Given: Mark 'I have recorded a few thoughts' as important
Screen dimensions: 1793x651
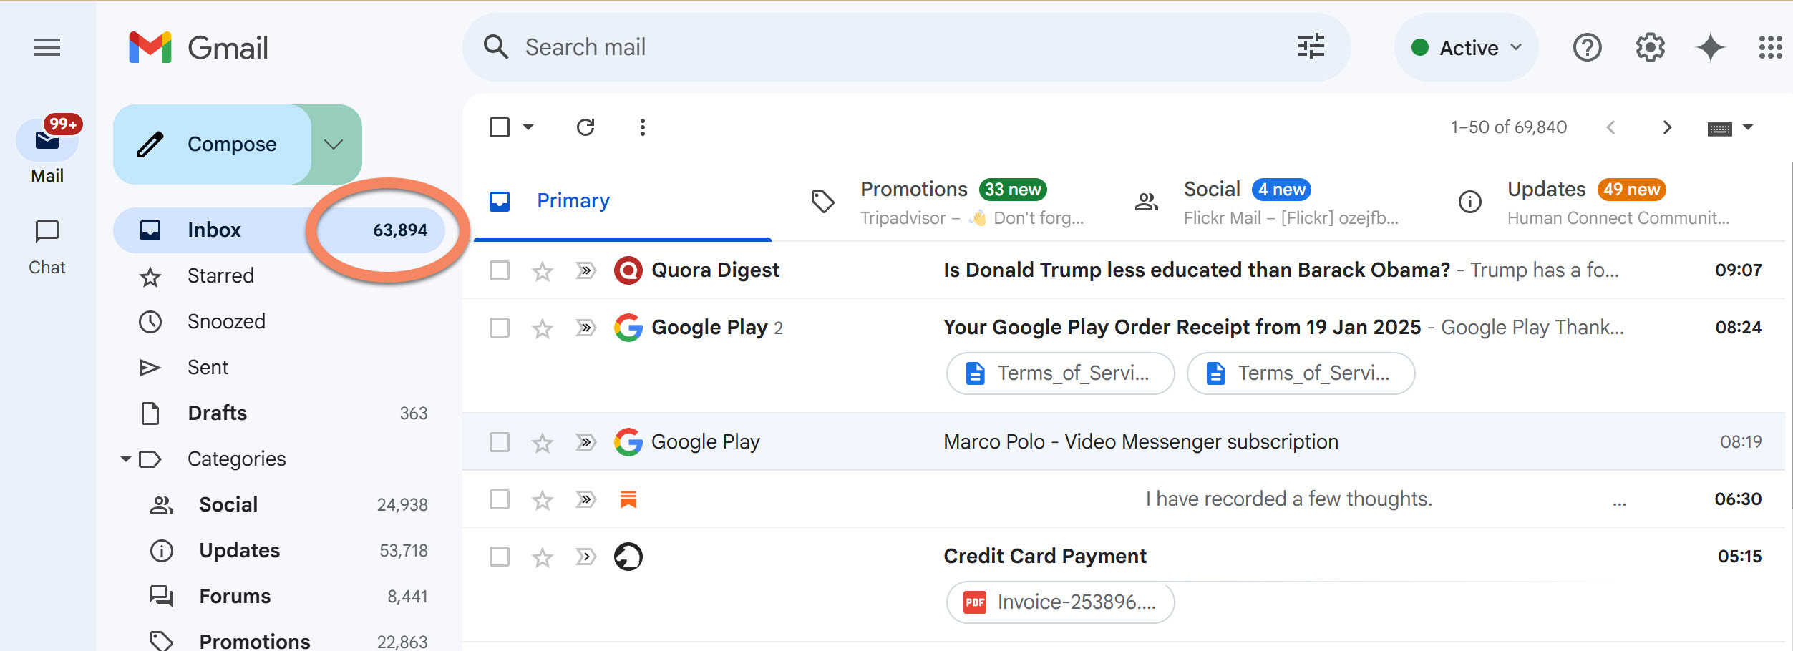Looking at the screenshot, I should click(585, 499).
